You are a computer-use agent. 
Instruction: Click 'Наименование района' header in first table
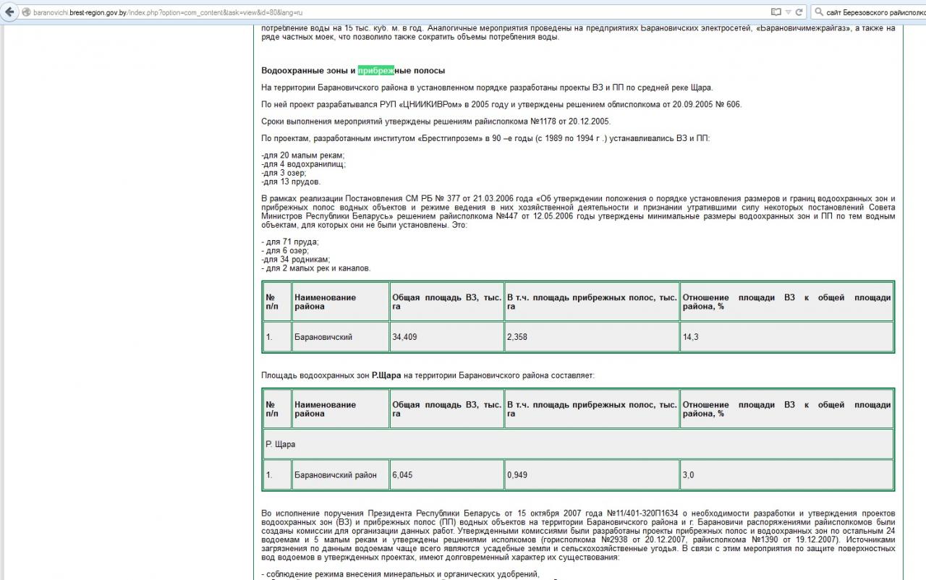coord(325,302)
